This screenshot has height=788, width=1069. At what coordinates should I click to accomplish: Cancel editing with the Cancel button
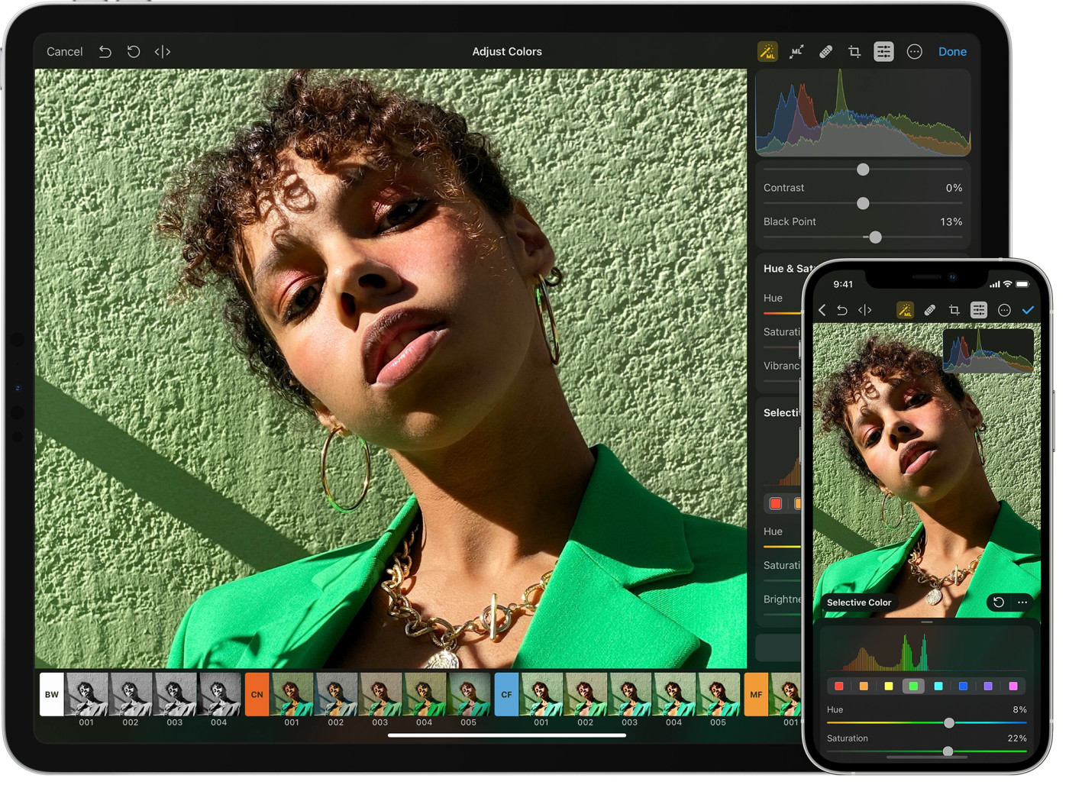click(x=64, y=51)
